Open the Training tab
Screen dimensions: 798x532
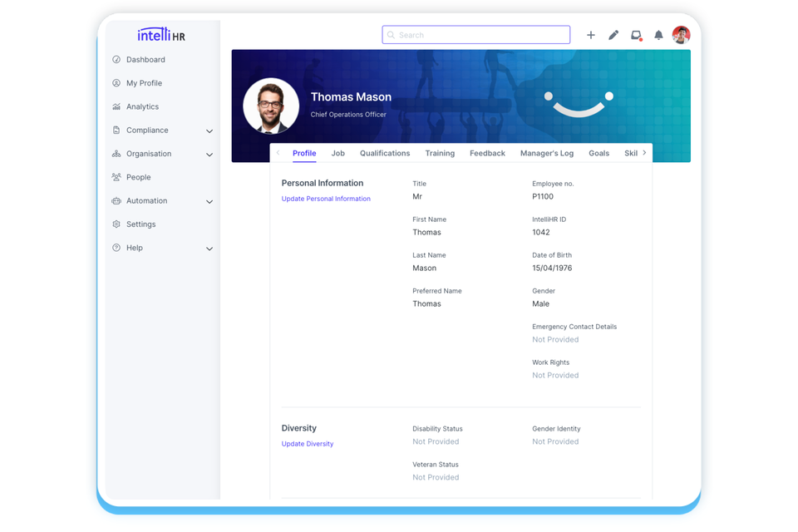click(440, 153)
